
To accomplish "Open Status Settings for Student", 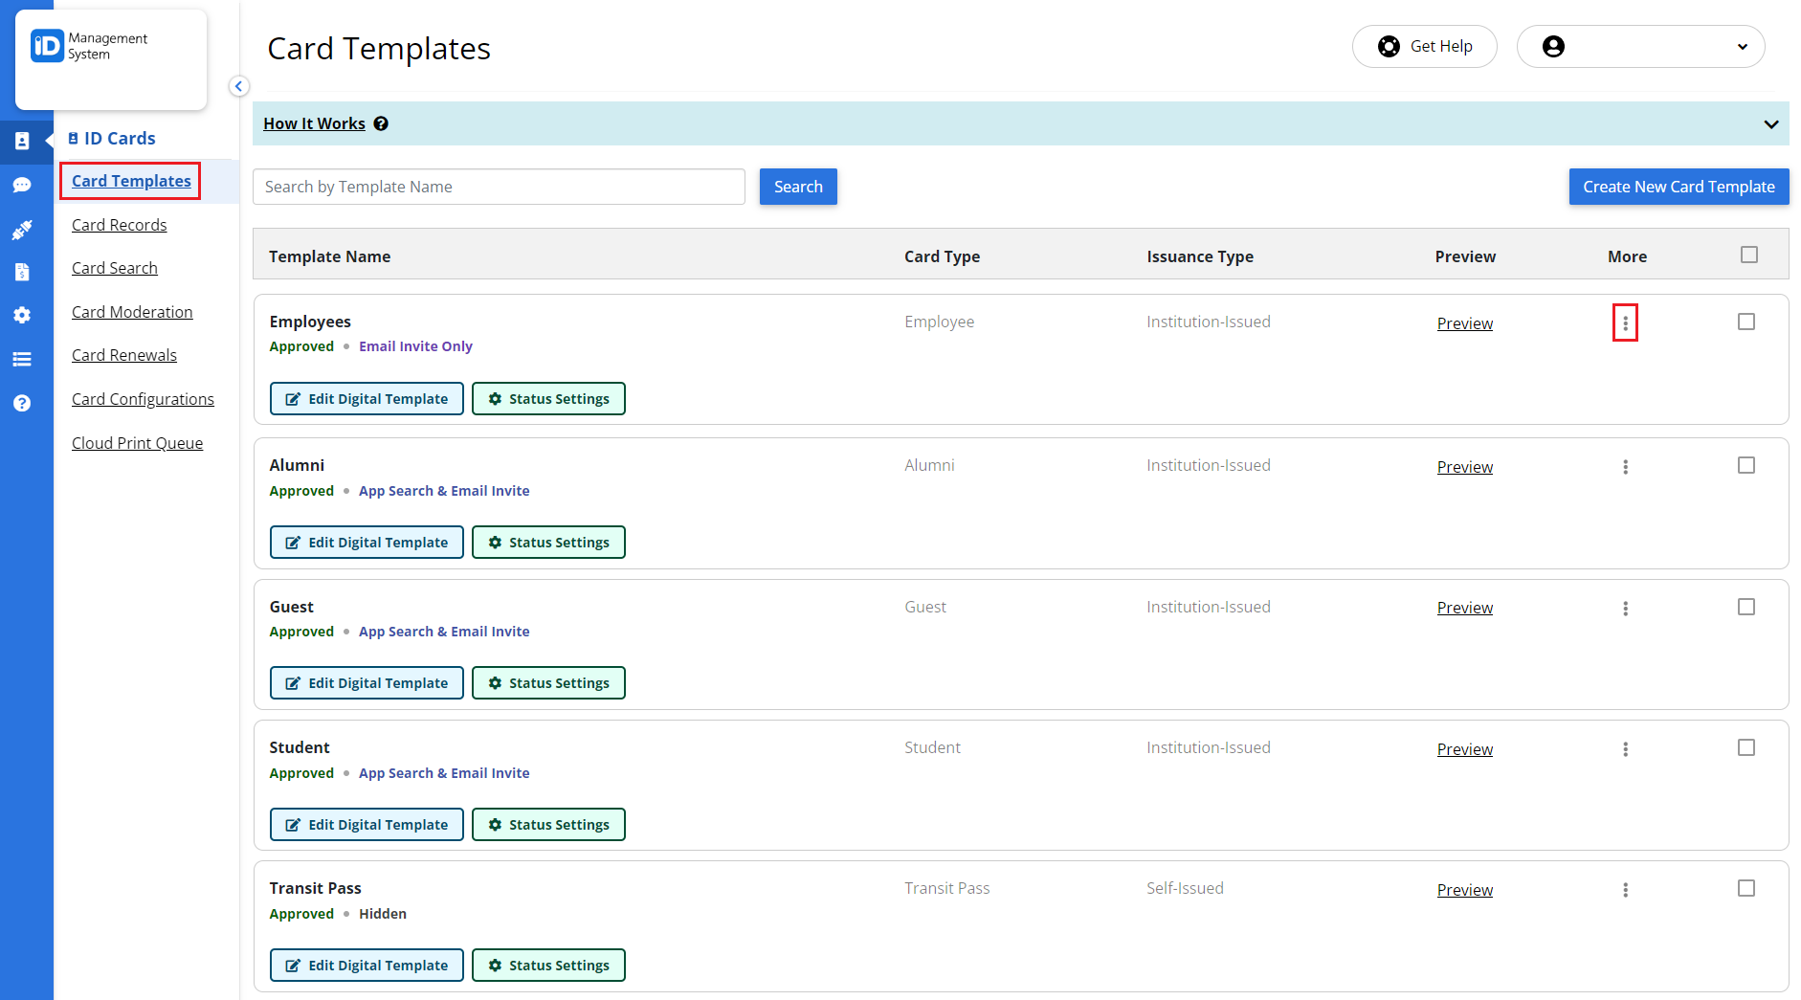I will click(x=548, y=825).
